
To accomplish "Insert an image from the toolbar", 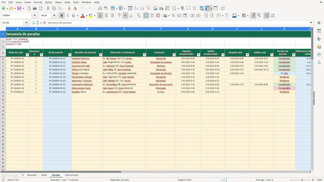I will [x=156, y=8].
